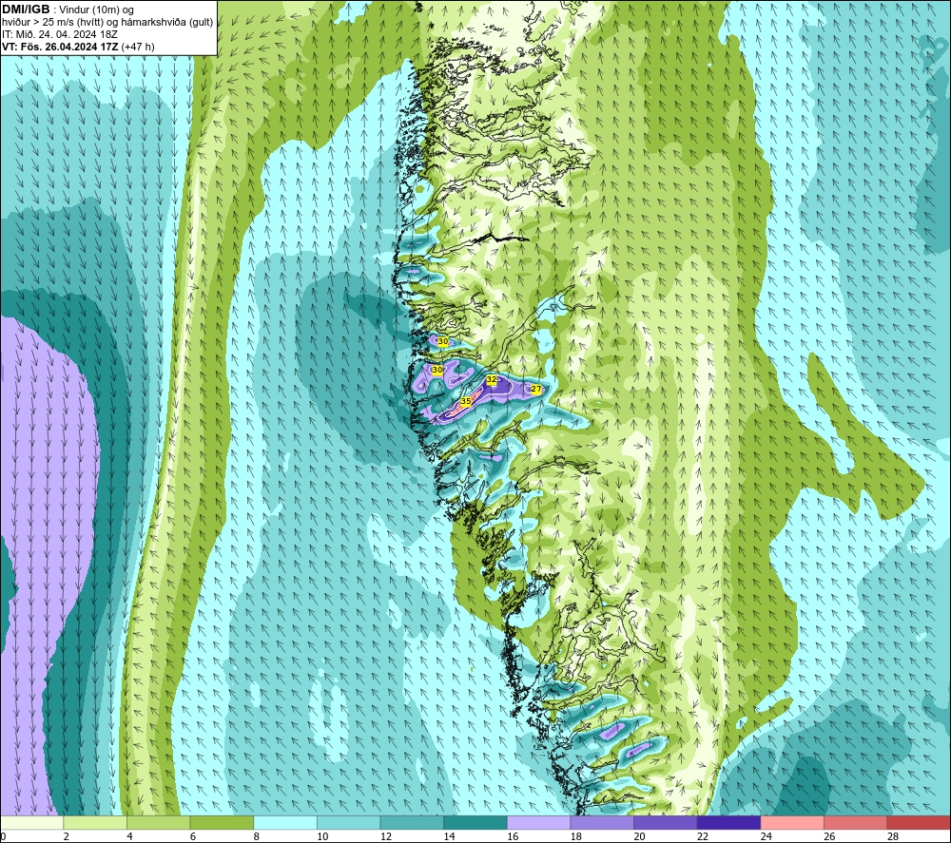The width and height of the screenshot is (951, 843).
Task: Click the scale number 22
Action: click(703, 836)
